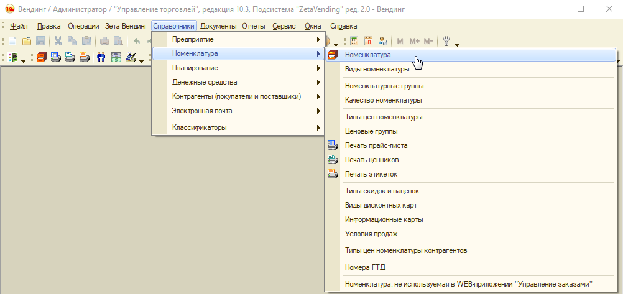Click the green dollar cash toolbar icon
The image size is (623, 294).
point(116,57)
